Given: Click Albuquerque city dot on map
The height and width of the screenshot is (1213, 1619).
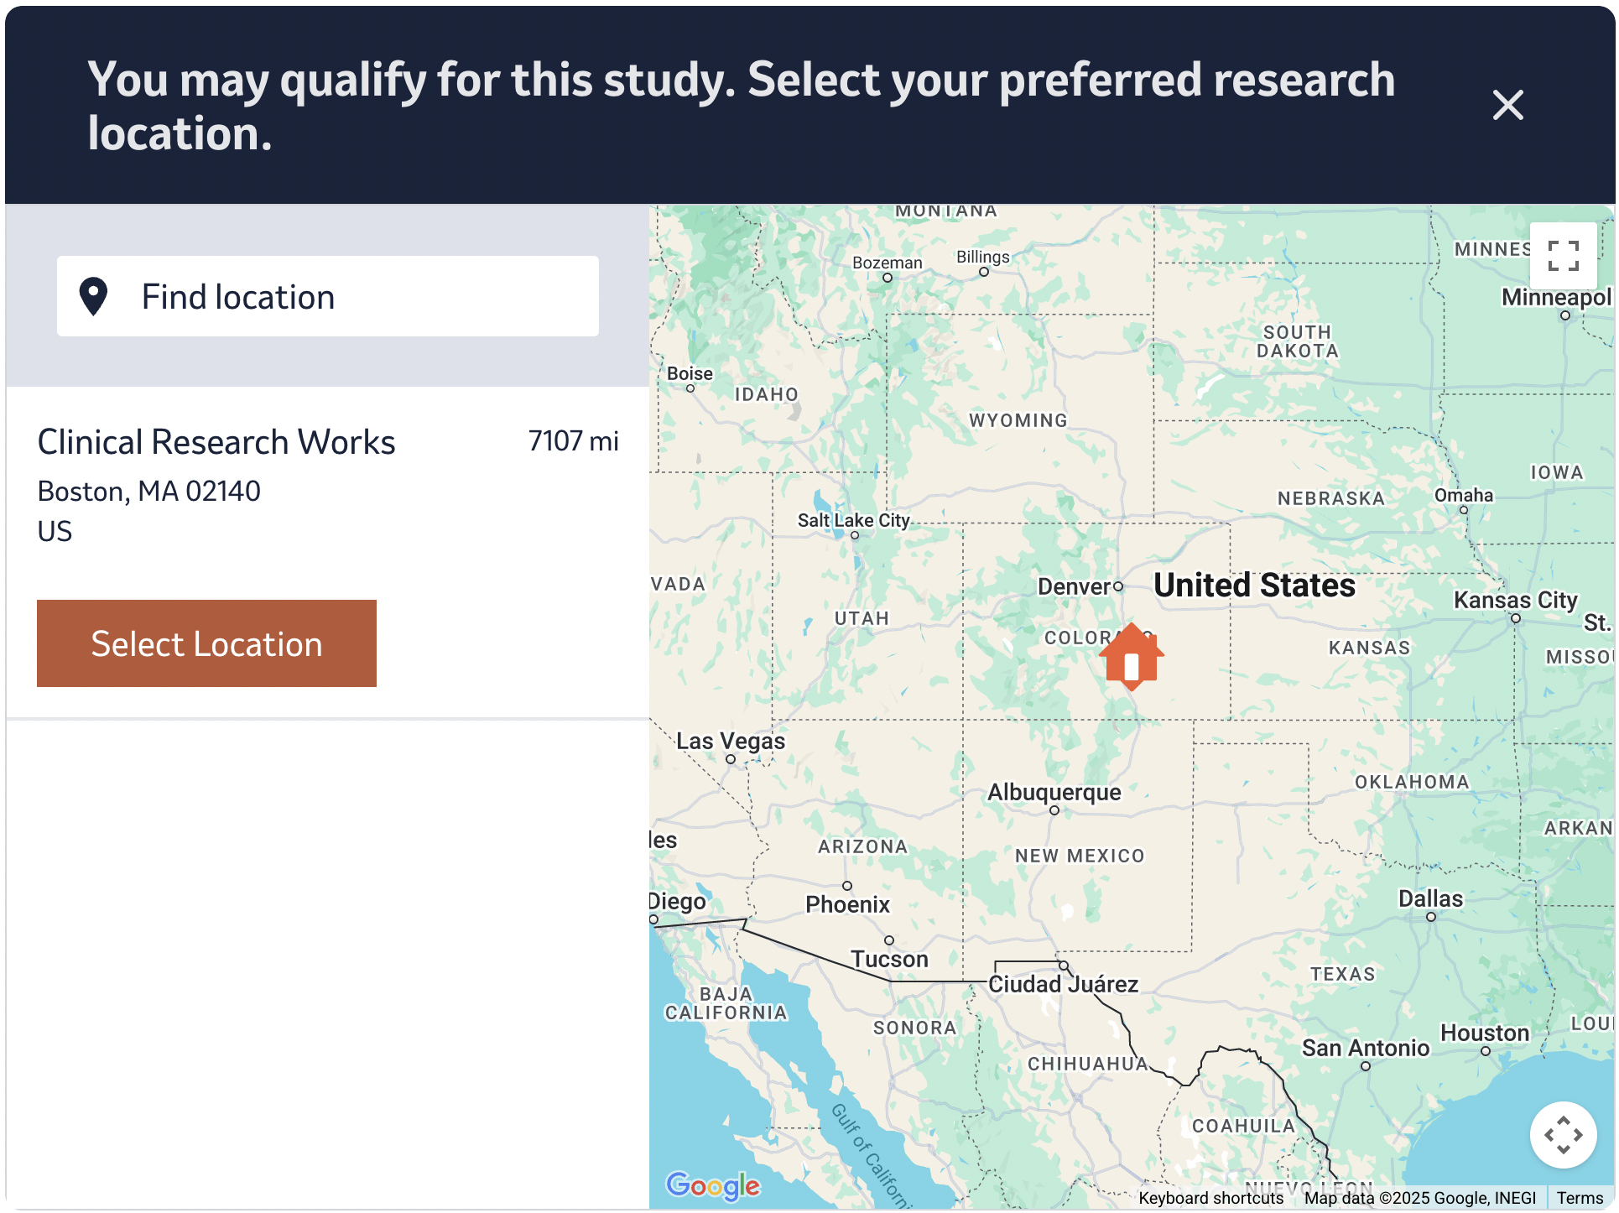Looking at the screenshot, I should (1054, 810).
